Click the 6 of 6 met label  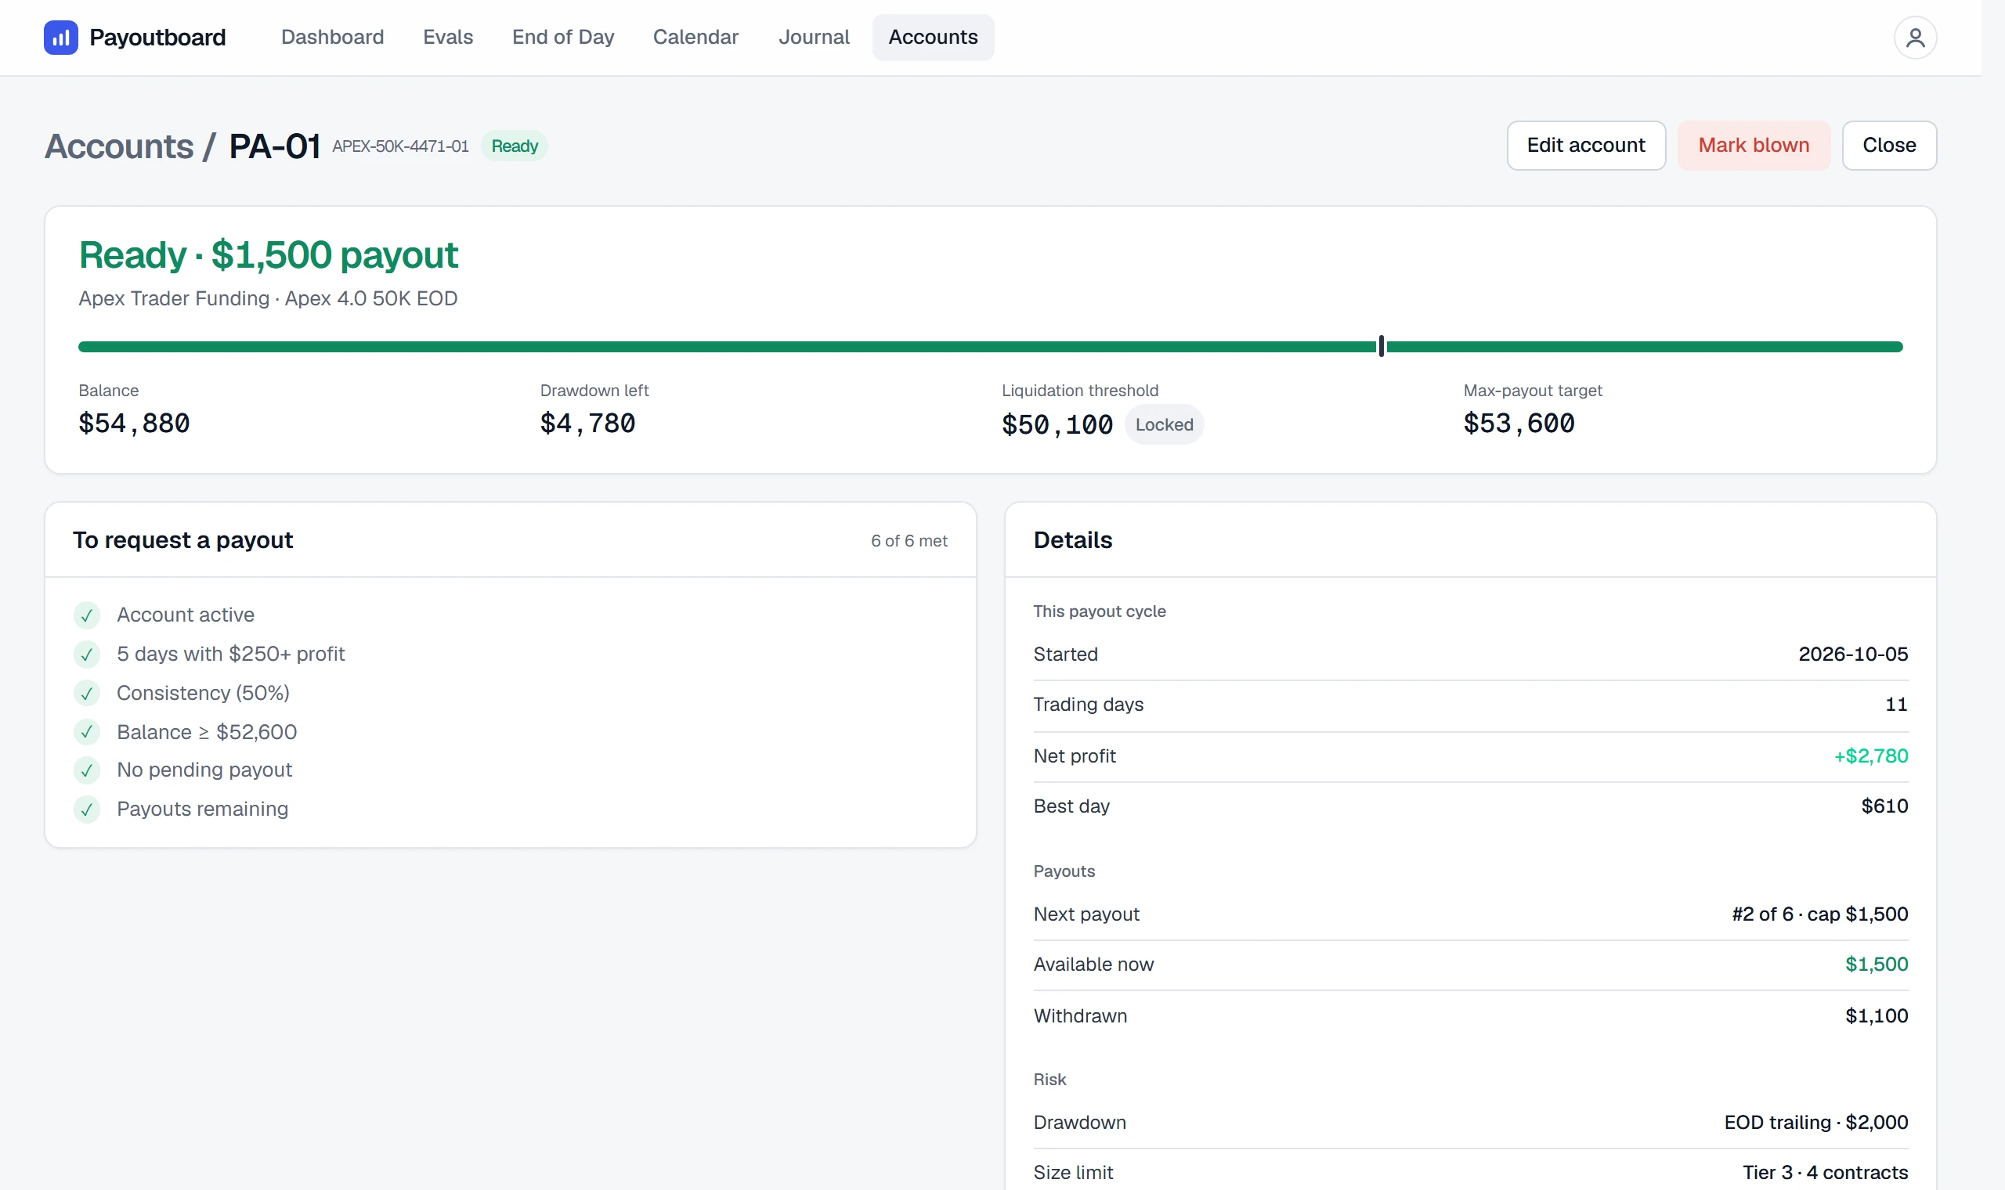click(x=909, y=541)
